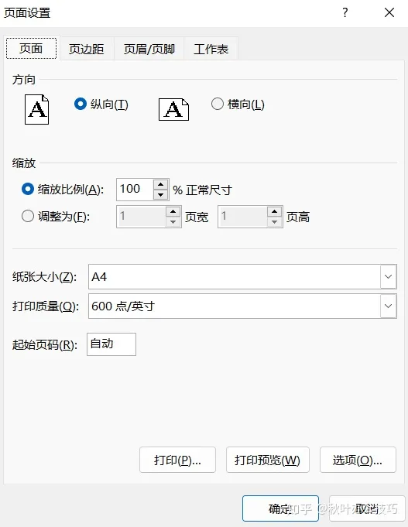The height and width of the screenshot is (527, 408).
Task: Increase the scaling percentage with up arrow
Action: (161, 184)
